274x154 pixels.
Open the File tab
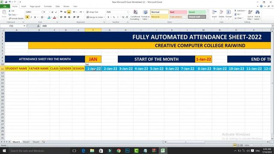5,6
